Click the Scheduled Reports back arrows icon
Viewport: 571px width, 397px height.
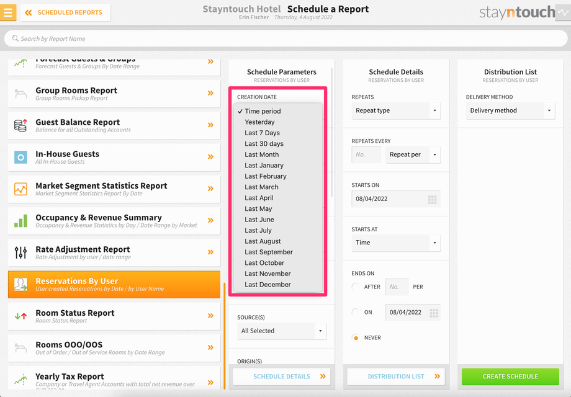point(29,13)
